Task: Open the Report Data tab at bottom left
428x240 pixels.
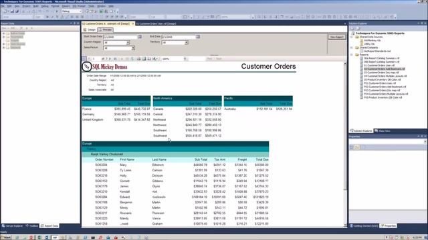Action: pyautogui.click(x=49, y=226)
